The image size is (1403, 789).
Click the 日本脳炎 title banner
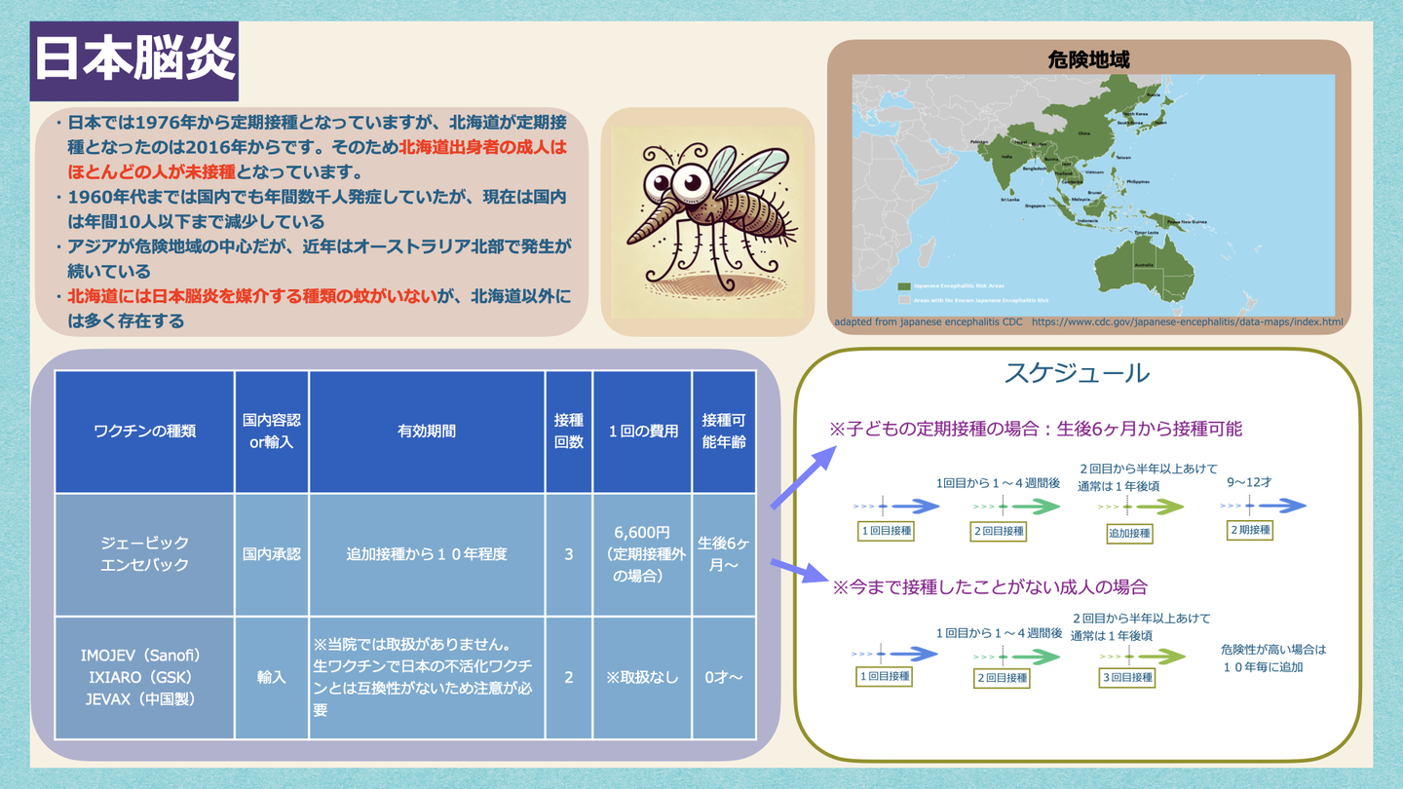(x=134, y=59)
